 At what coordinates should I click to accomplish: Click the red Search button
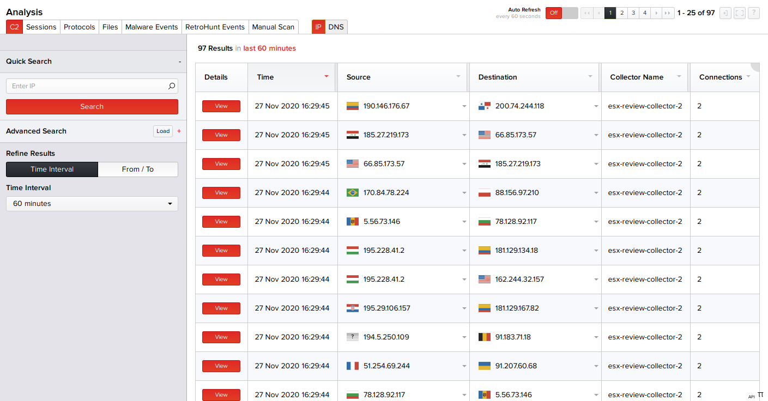point(92,107)
